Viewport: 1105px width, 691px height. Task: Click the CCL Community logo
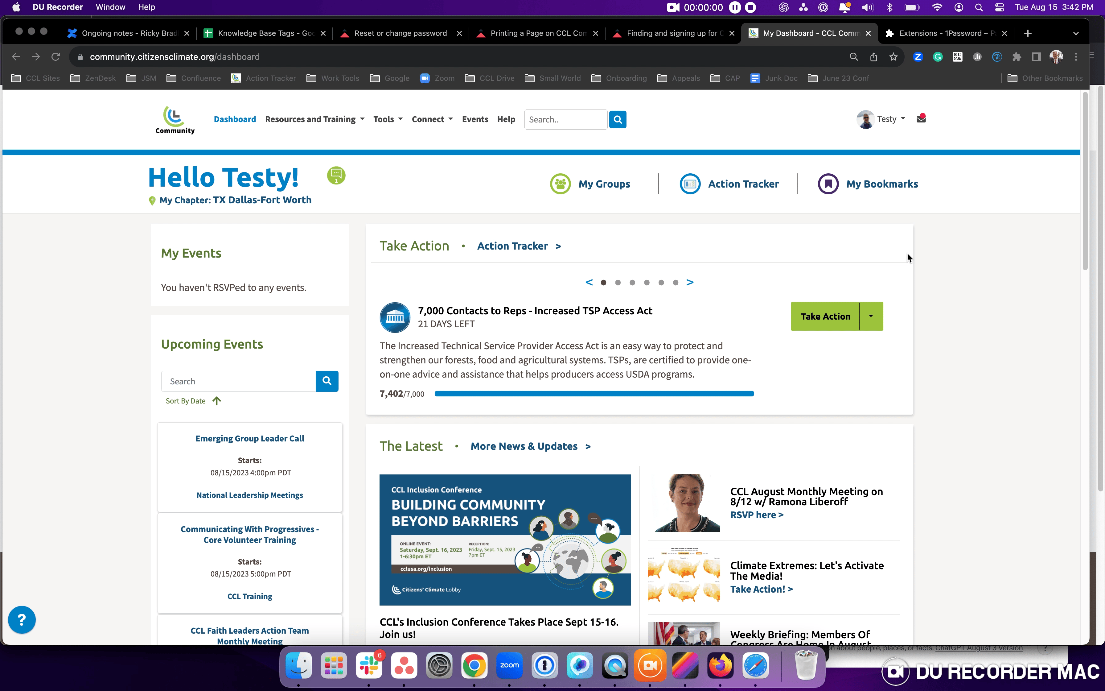tap(175, 120)
